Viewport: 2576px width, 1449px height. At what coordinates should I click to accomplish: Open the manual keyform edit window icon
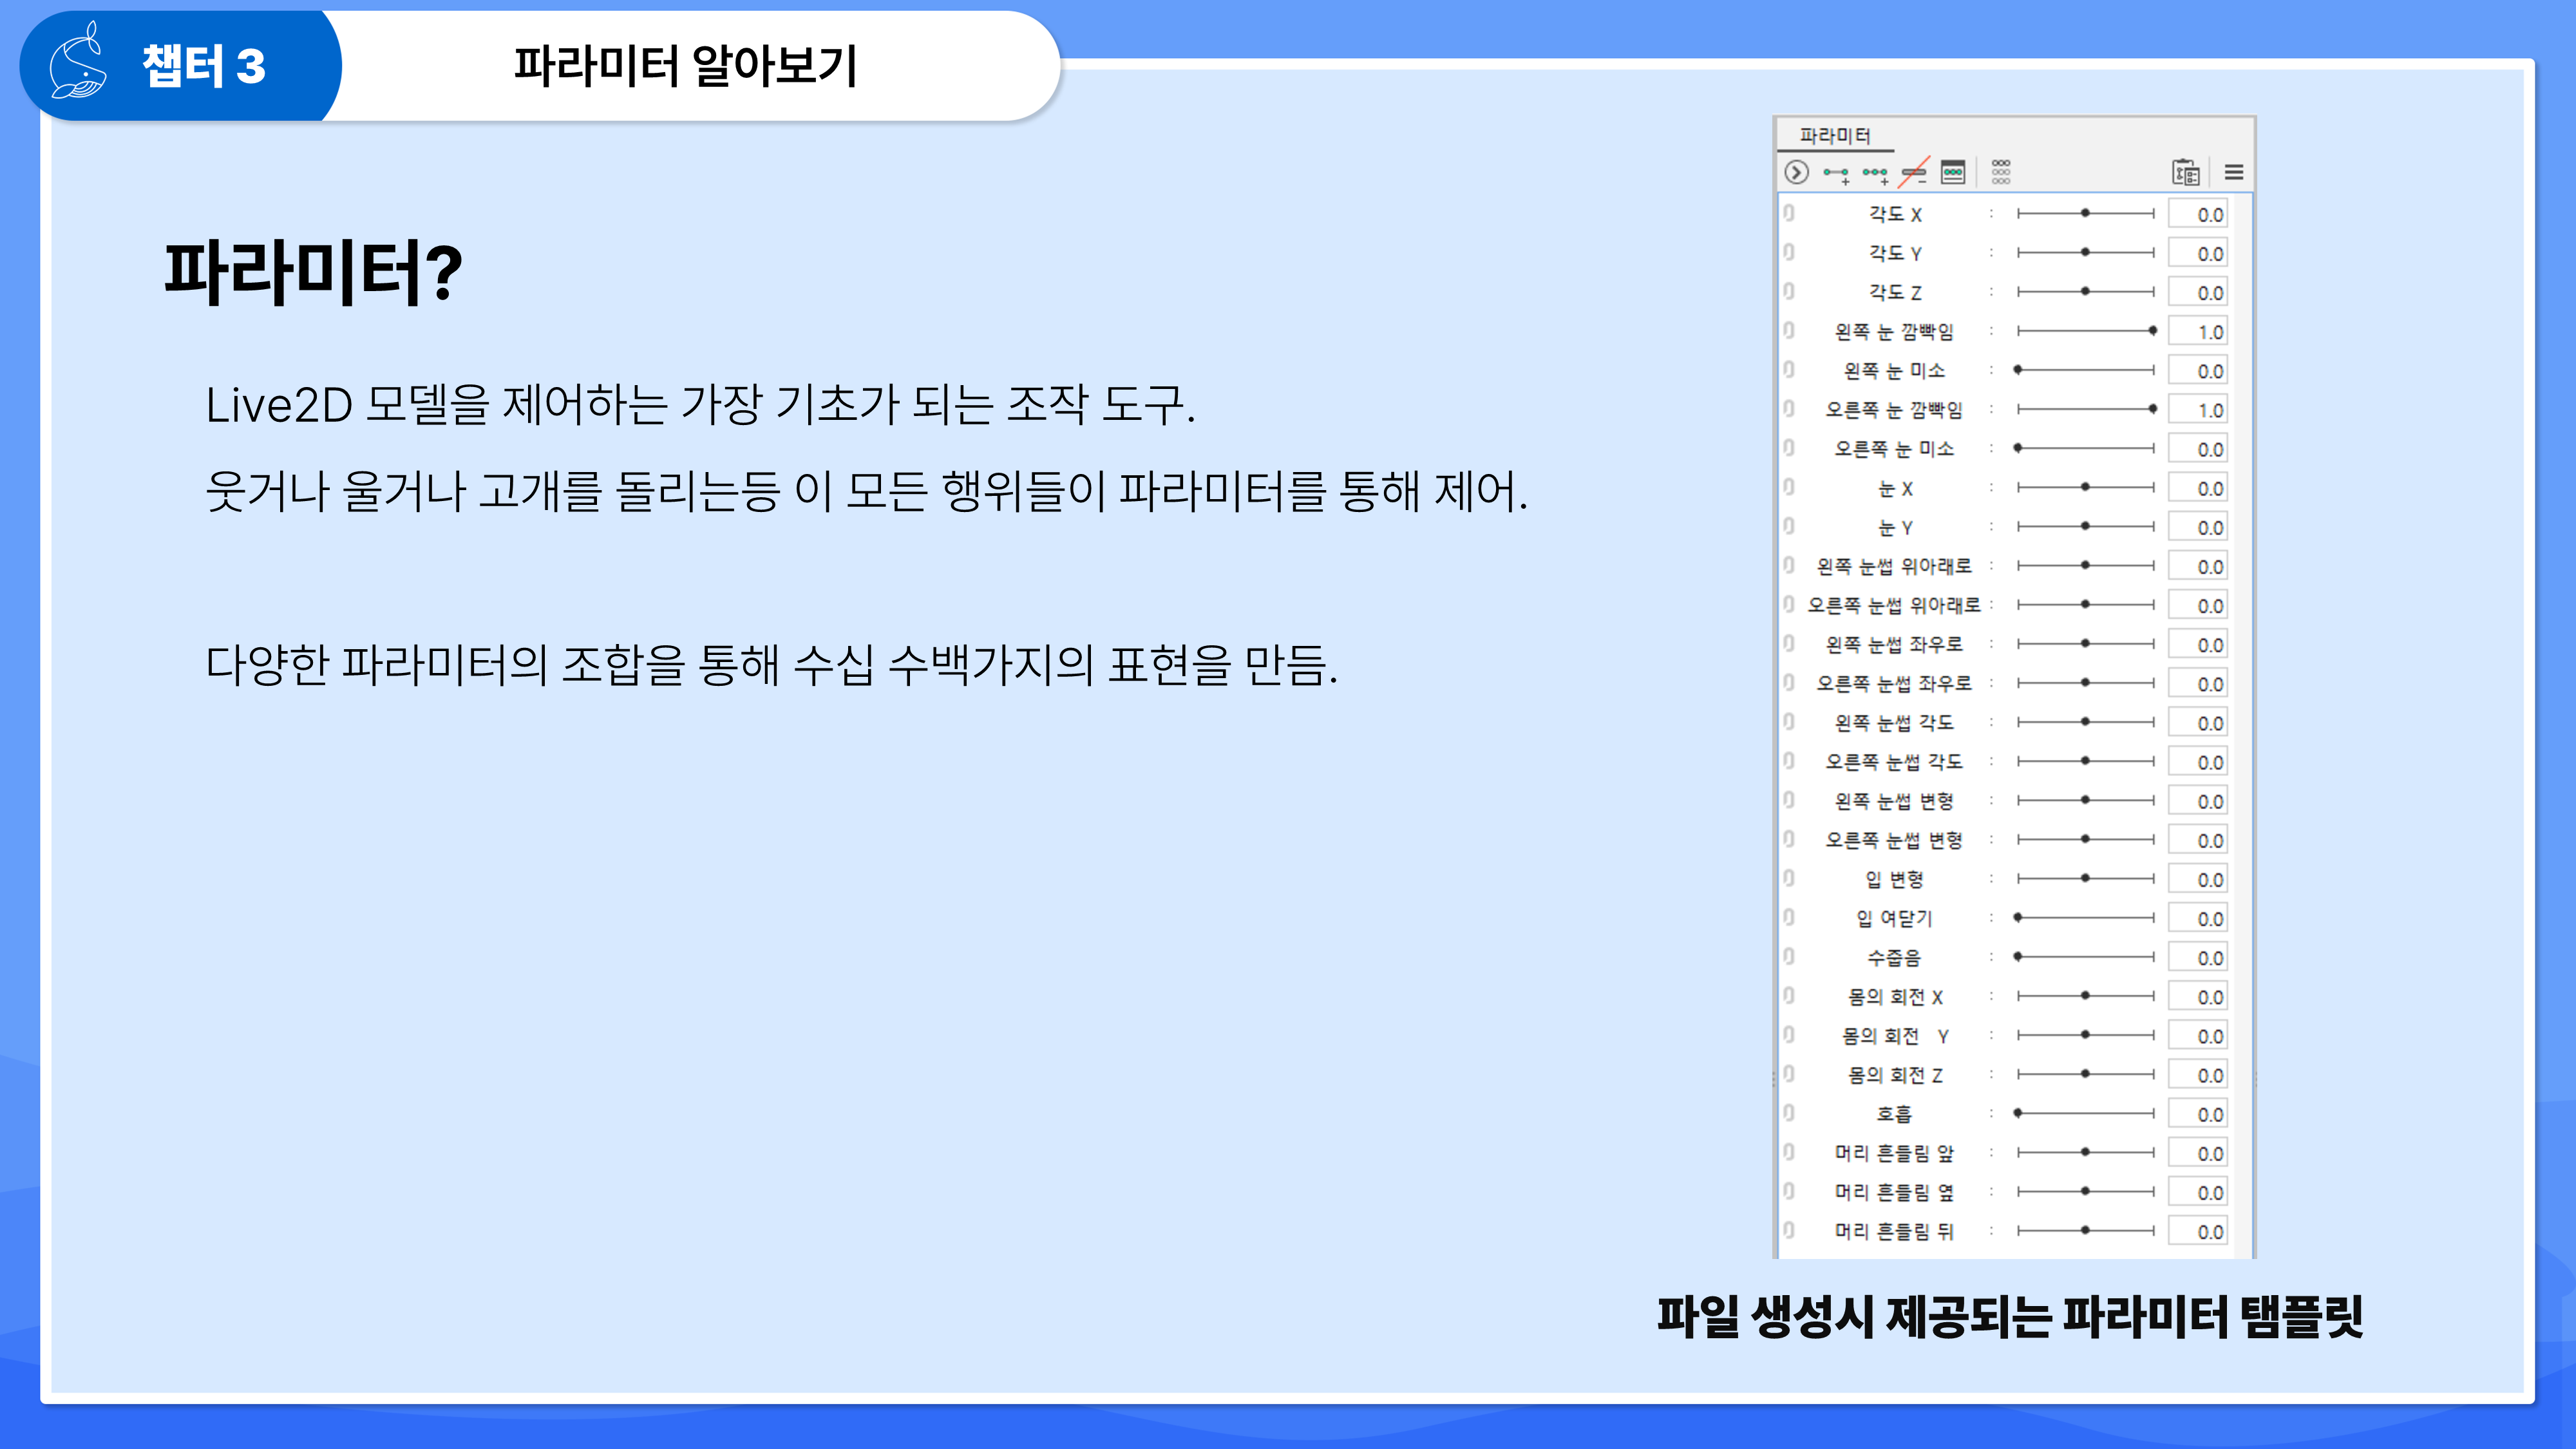(x=1952, y=172)
